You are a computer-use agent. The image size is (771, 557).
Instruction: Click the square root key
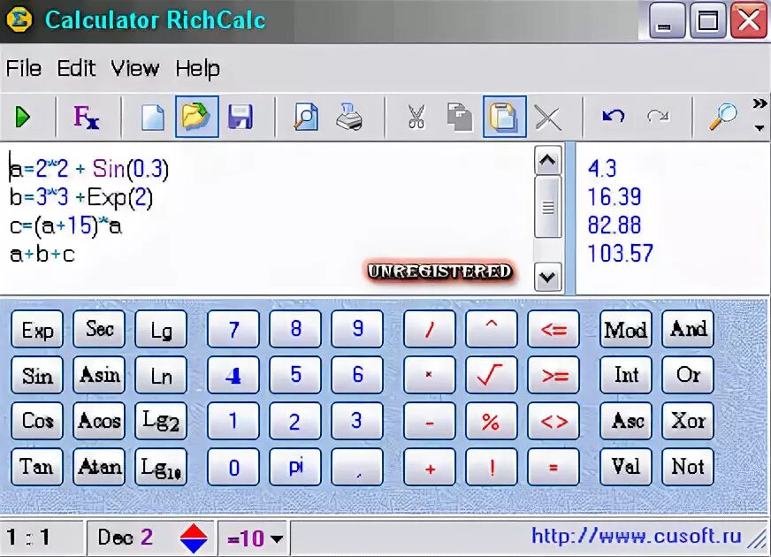(x=492, y=375)
